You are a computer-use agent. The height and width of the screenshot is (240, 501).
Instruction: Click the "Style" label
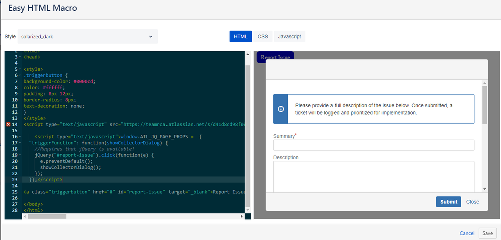pos(10,37)
